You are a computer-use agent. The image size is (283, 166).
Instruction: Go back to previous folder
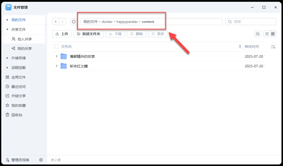(x=56, y=22)
